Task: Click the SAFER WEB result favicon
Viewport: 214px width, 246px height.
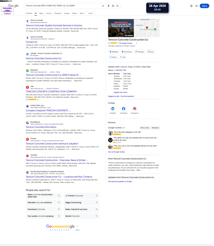Action: [27, 106]
